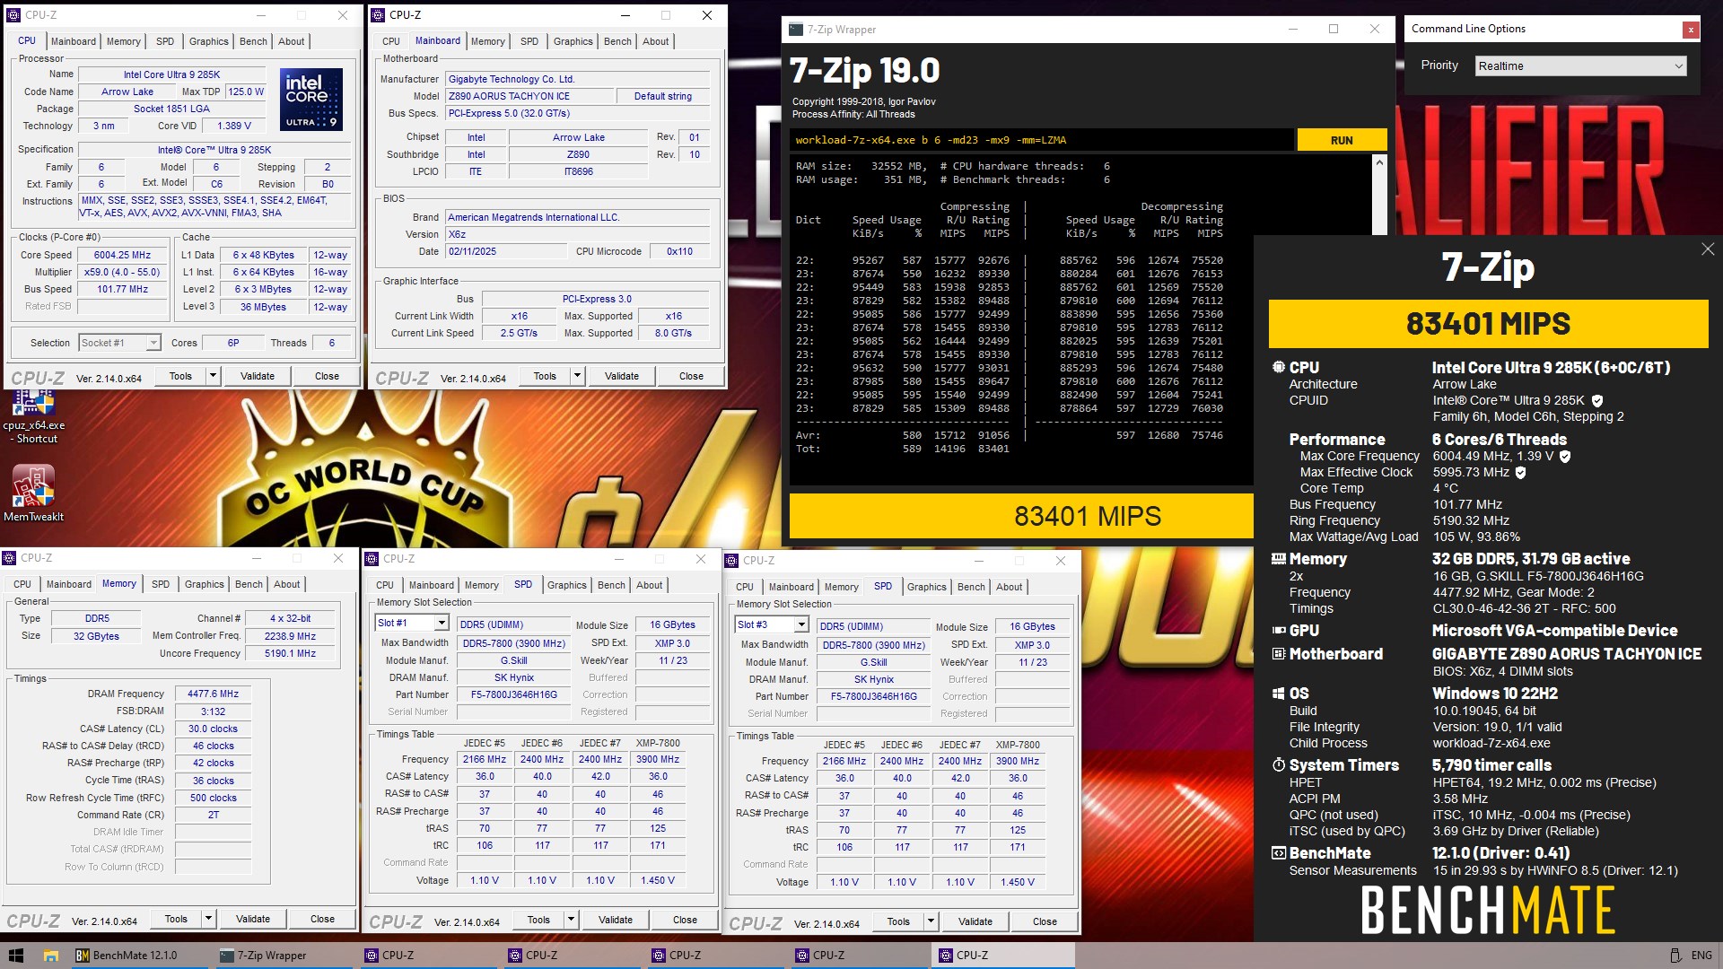1723x969 pixels.
Task: Click Tools button in Memory CPU-Z window
Action: pos(176,920)
